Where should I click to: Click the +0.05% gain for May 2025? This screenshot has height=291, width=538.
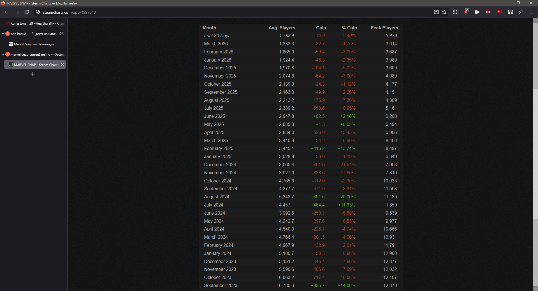click(x=348, y=124)
